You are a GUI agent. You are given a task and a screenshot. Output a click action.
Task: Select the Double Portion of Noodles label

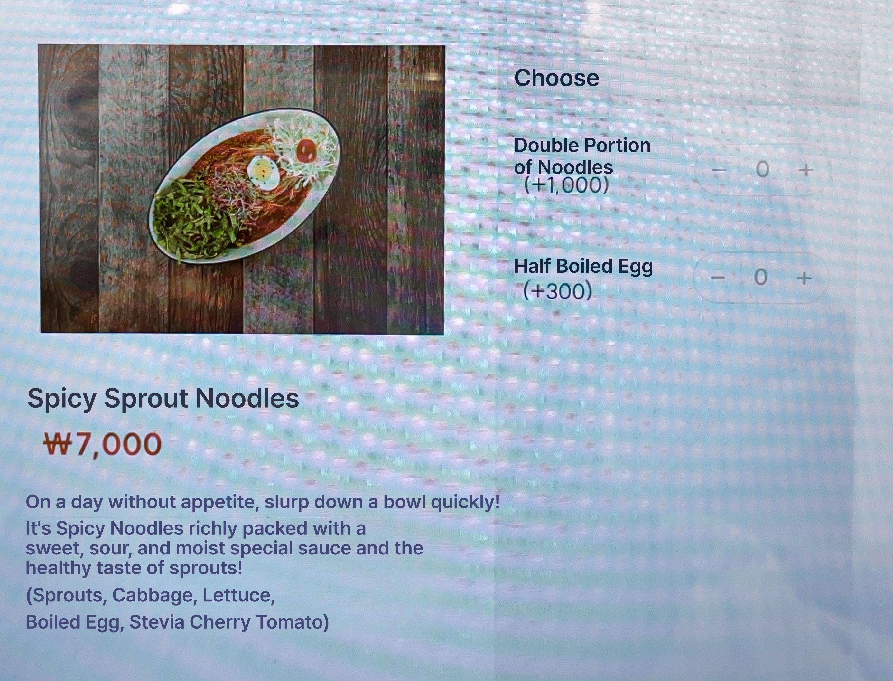pos(582,156)
